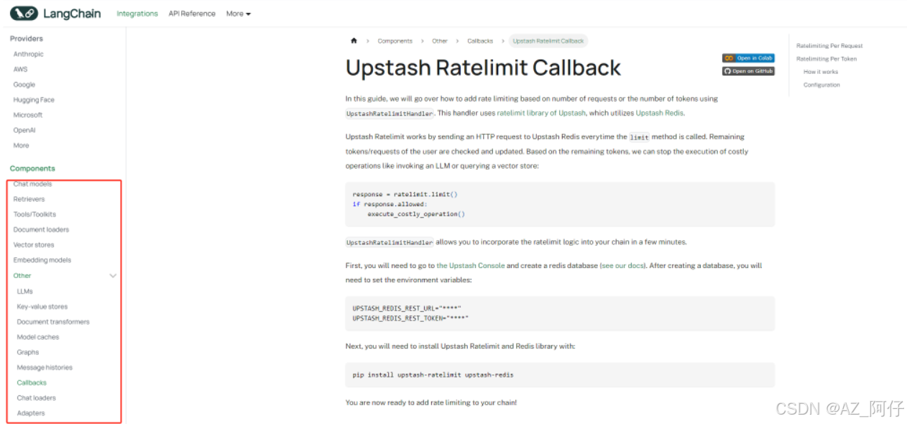Select Other in Components sidebar
The image size is (907, 424).
pos(22,275)
